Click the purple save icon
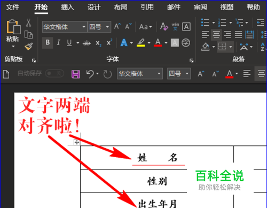Screen dimensions: 267x208 pos(75,74)
